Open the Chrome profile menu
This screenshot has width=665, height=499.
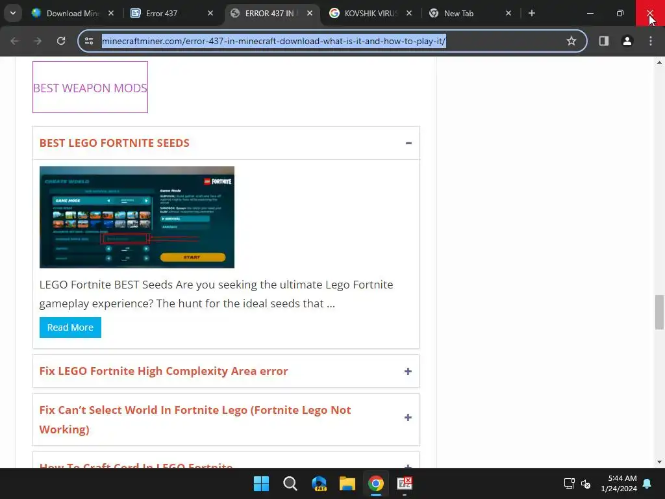pos(627,41)
